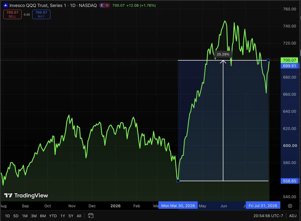Select the 5D time range
This screenshot has width=301, height=221.
(x=16, y=216)
